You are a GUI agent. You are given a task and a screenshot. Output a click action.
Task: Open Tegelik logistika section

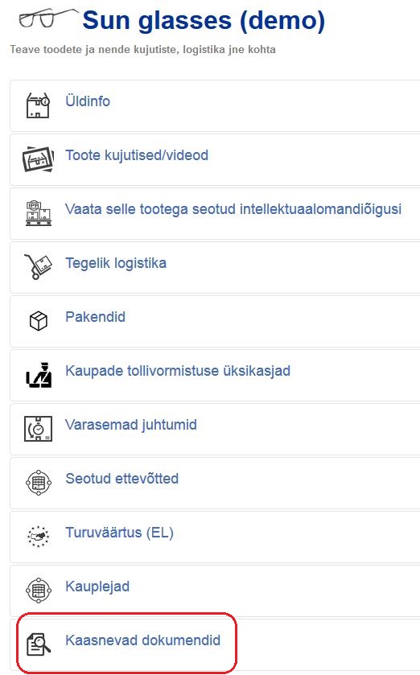click(x=116, y=263)
